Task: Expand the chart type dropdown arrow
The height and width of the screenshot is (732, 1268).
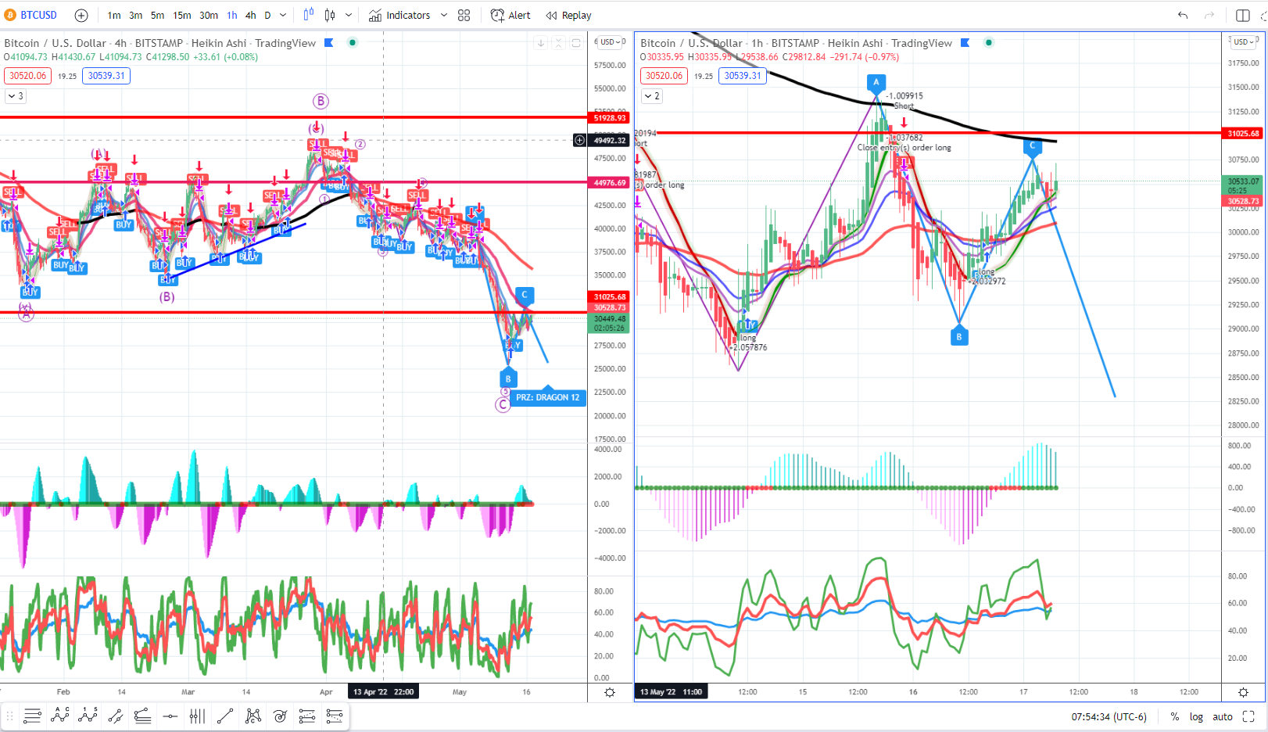Action: (349, 15)
